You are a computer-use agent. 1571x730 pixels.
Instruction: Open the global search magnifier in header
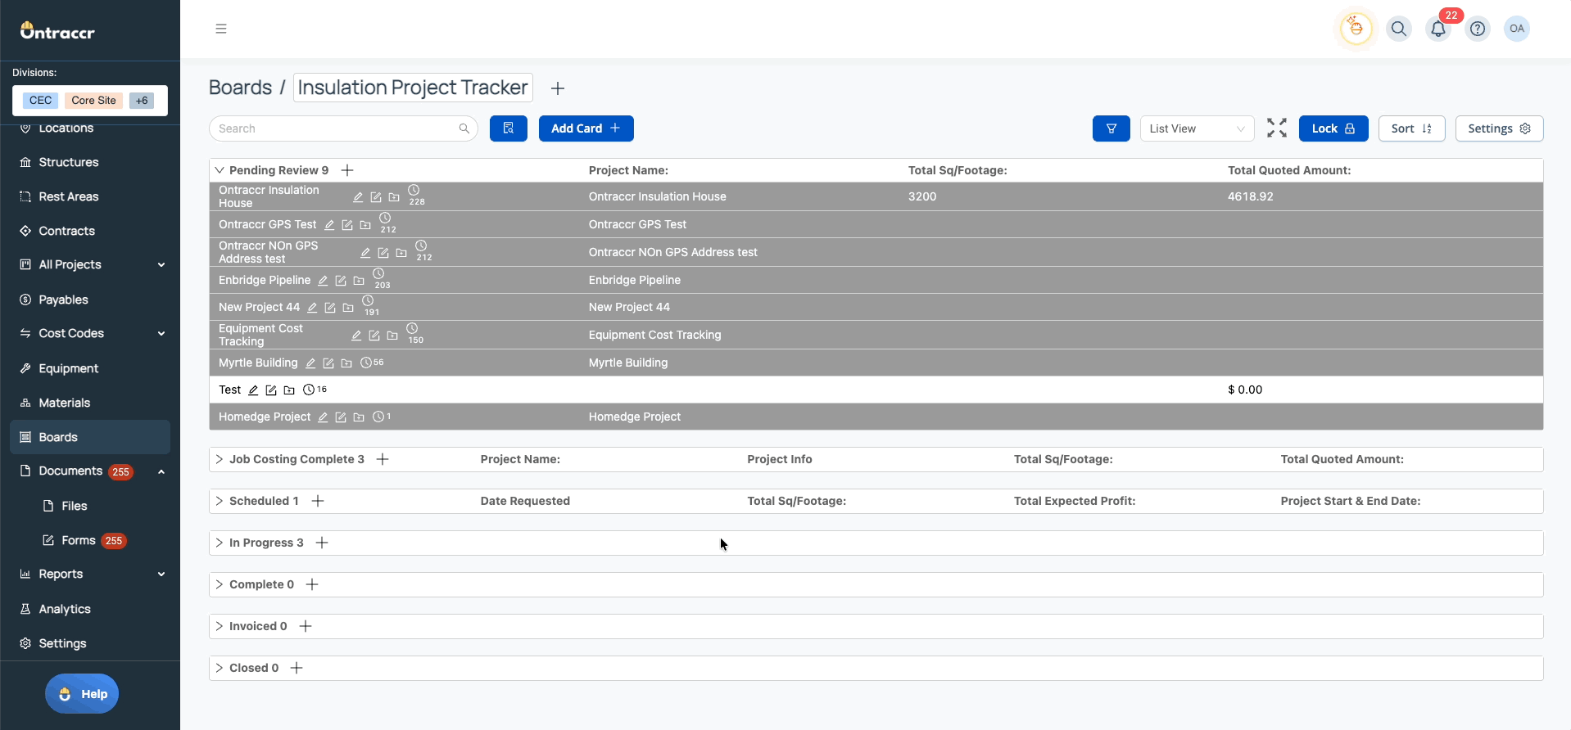[1399, 29]
